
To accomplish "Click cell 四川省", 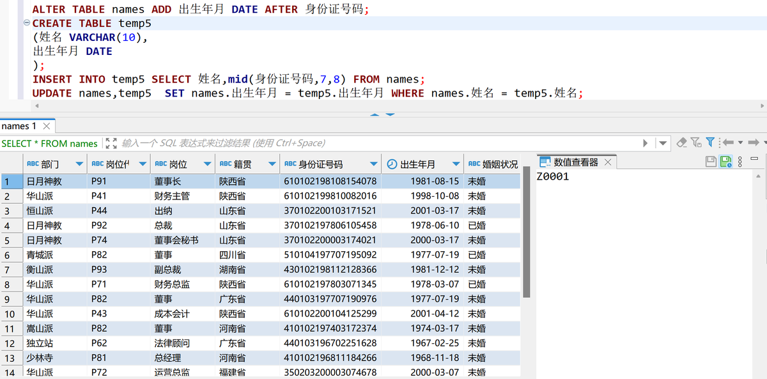I will (x=247, y=255).
